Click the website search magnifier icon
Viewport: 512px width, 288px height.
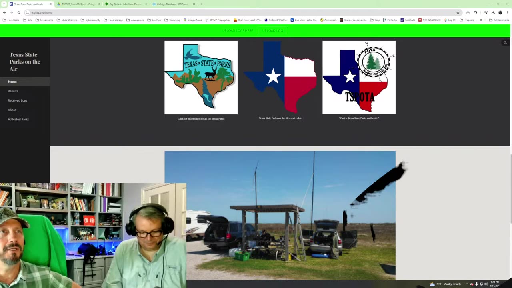pyautogui.click(x=505, y=42)
